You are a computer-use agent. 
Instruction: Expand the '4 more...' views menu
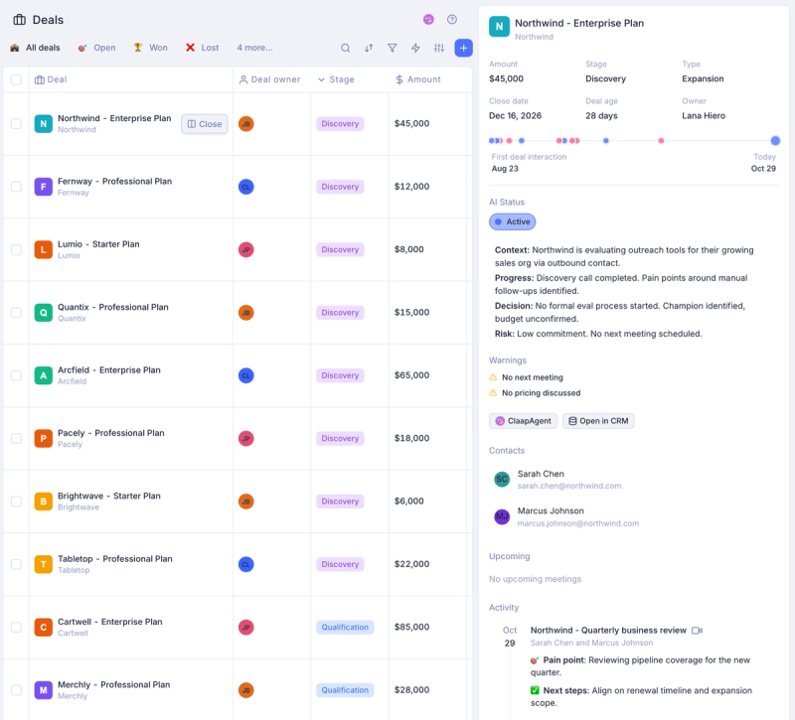point(254,48)
